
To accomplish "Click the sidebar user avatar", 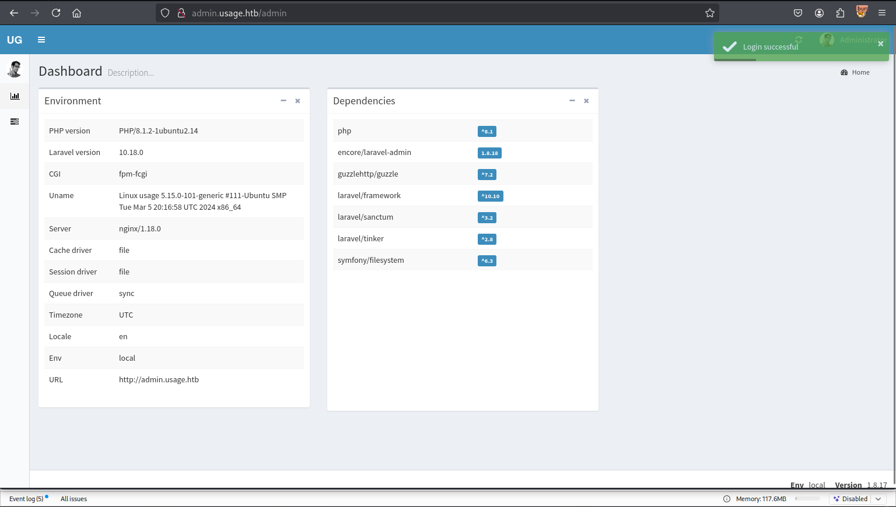I will coord(15,69).
